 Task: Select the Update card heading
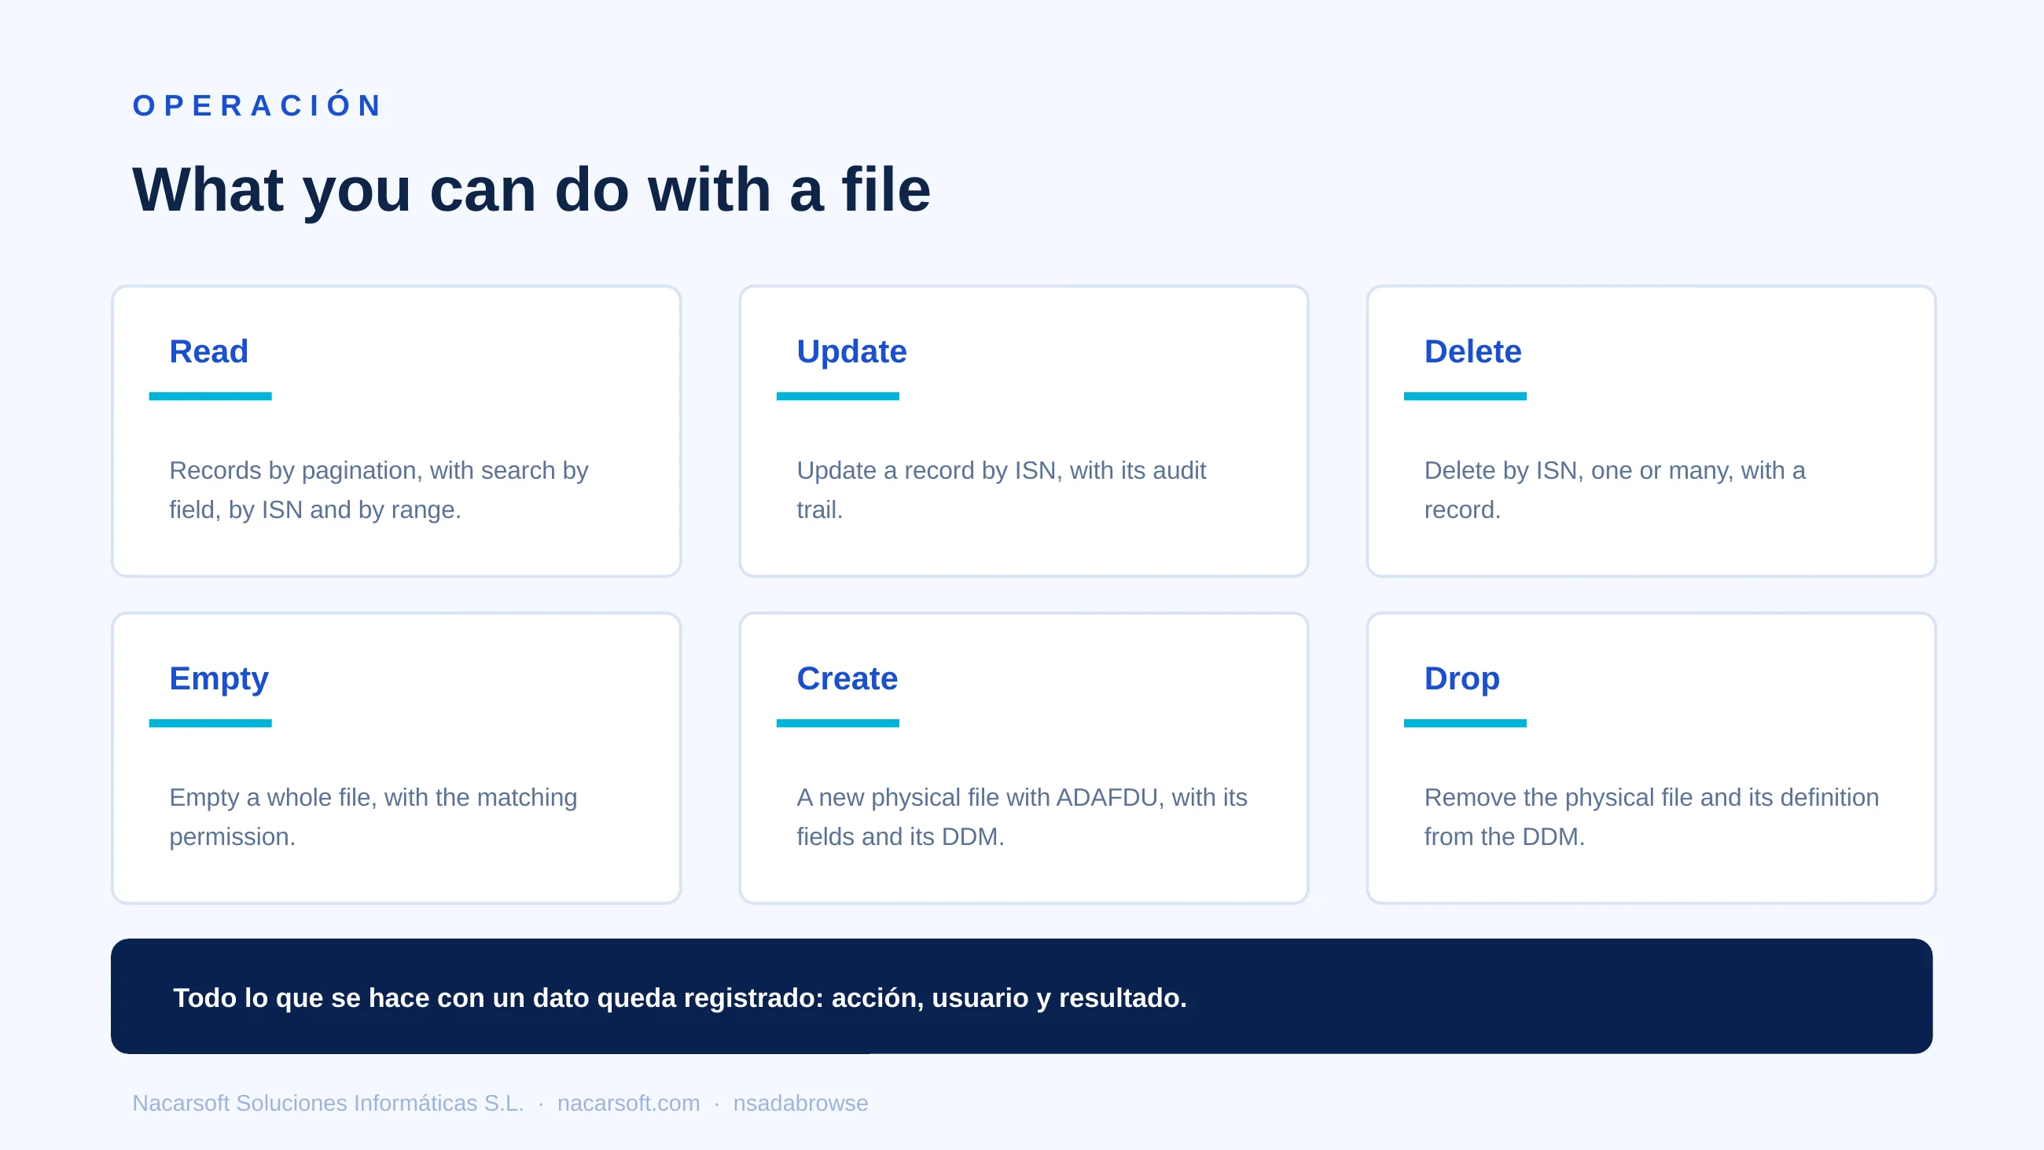coord(851,351)
